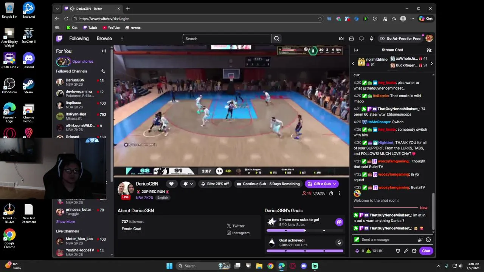
Task: Expand Bits goal details arrow
Action: (339, 243)
